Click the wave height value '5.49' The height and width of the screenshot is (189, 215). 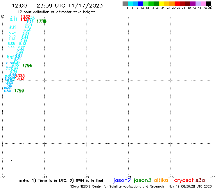pyautogui.click(x=14, y=17)
